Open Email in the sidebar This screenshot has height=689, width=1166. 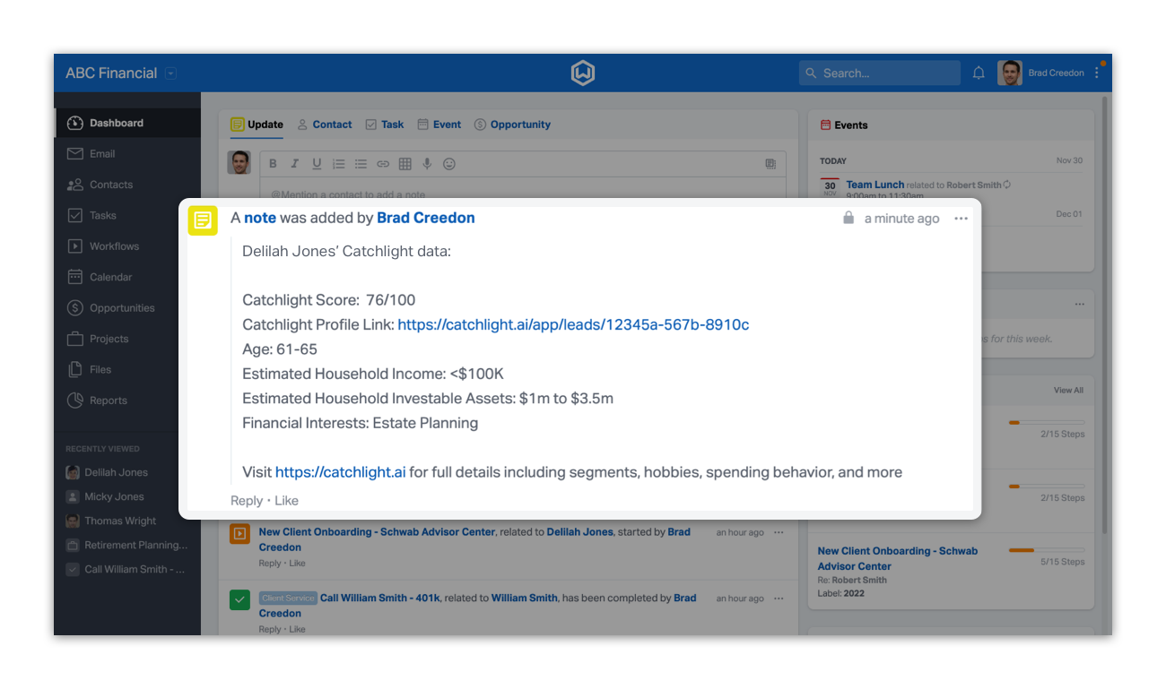coord(127,154)
